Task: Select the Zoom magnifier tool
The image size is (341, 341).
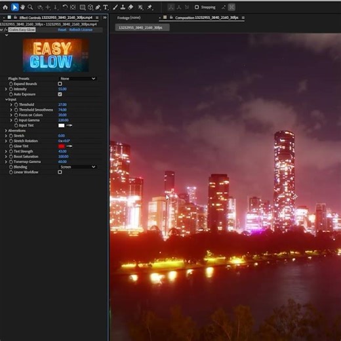Action: (30, 7)
